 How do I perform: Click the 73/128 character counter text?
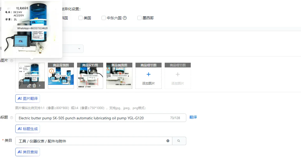coord(175,118)
